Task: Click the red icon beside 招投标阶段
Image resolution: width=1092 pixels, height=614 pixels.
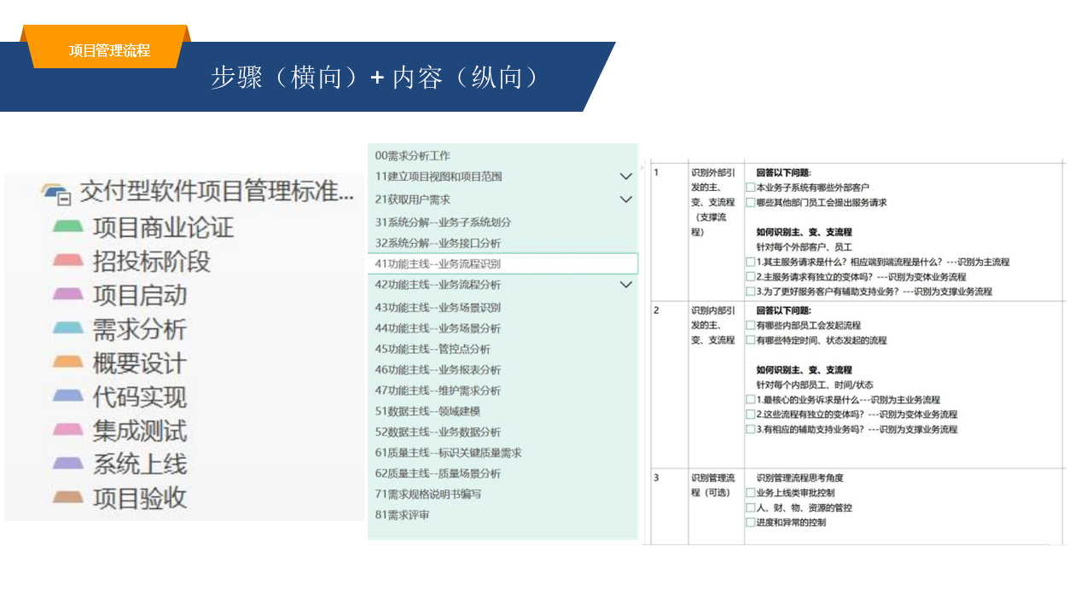Action: [x=68, y=261]
